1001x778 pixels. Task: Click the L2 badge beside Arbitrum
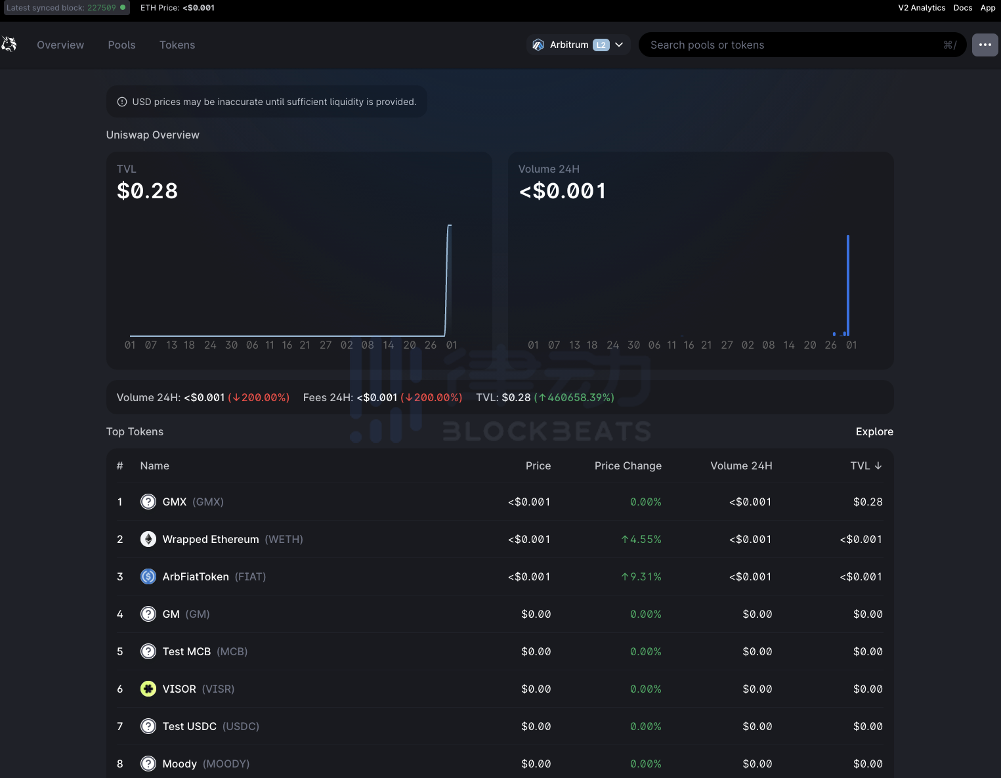[x=601, y=45]
